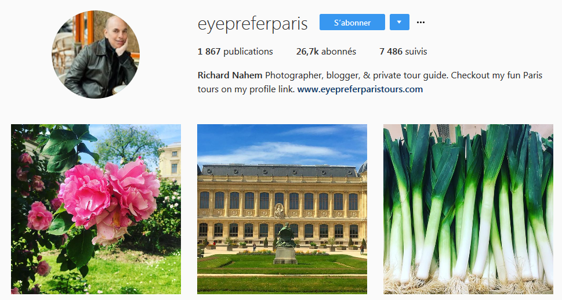Open the 26,7k abonnés followers list
Image resolution: width=562 pixels, height=300 pixels.
click(x=326, y=52)
